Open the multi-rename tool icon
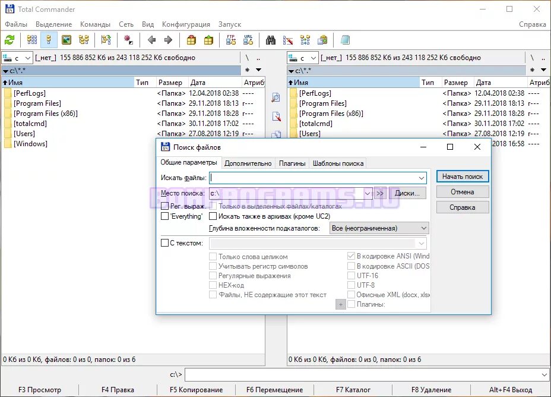This screenshot has width=551, height=397. click(x=288, y=40)
